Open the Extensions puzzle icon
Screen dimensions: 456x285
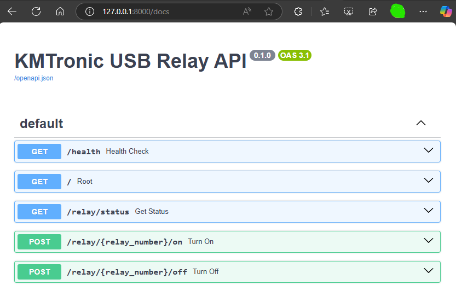[298, 11]
